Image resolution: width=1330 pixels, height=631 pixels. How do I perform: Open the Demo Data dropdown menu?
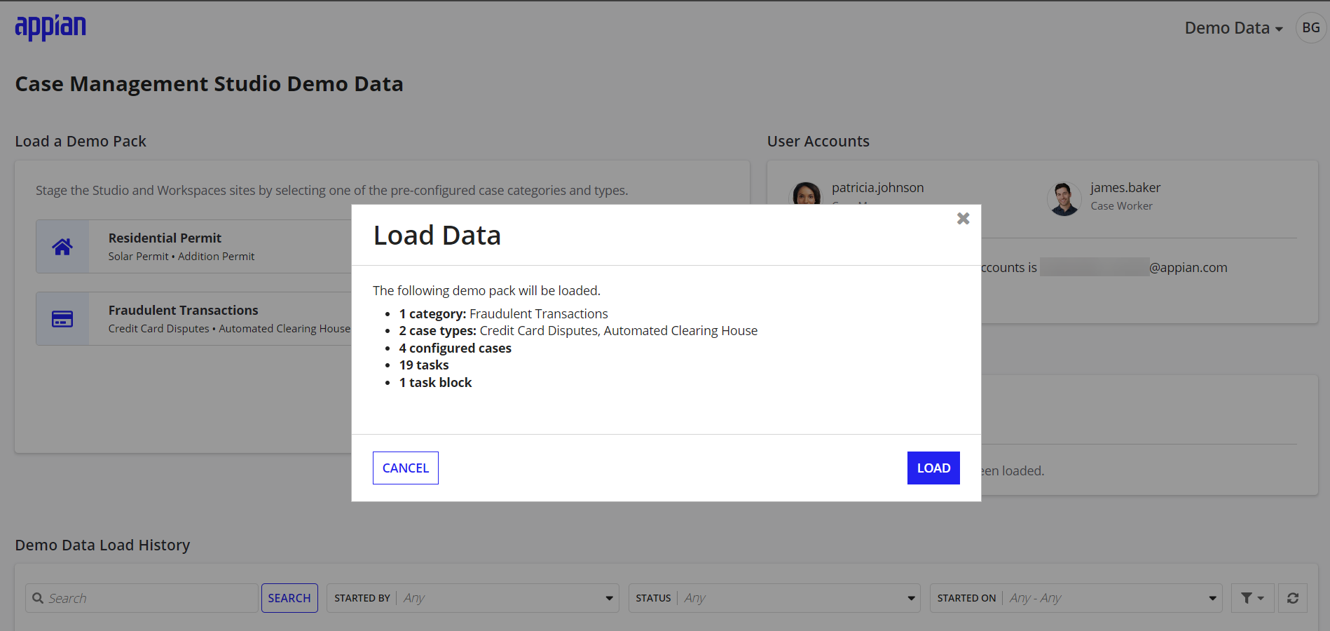pyautogui.click(x=1233, y=28)
